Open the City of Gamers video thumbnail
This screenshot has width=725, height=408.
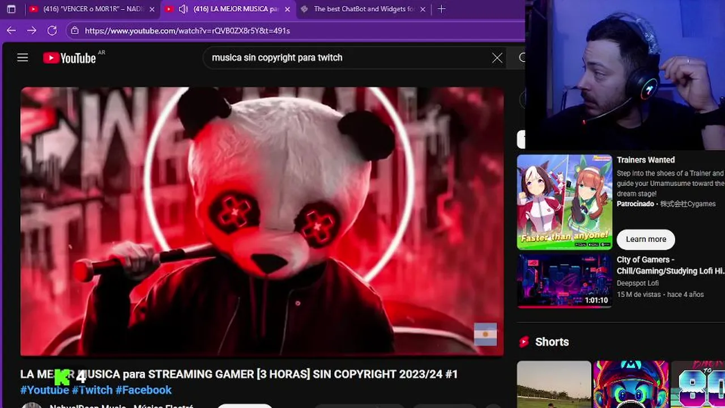pos(564,280)
